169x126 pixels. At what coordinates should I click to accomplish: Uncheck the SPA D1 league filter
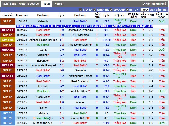pyautogui.click(x=81, y=10)
